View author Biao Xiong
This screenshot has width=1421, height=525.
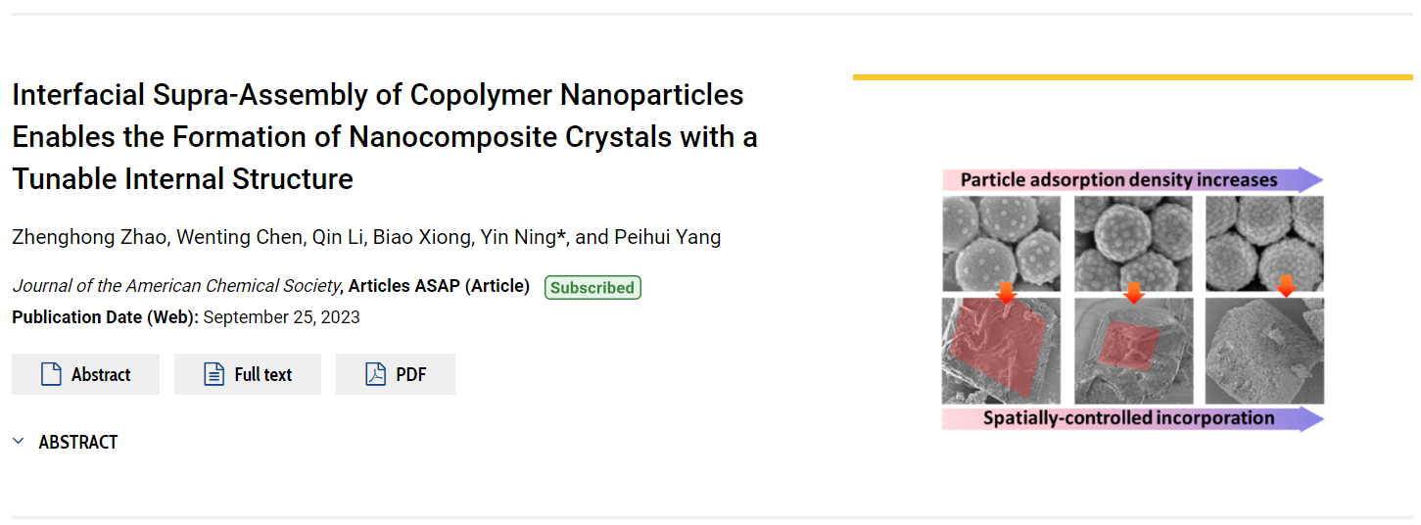pos(421,237)
